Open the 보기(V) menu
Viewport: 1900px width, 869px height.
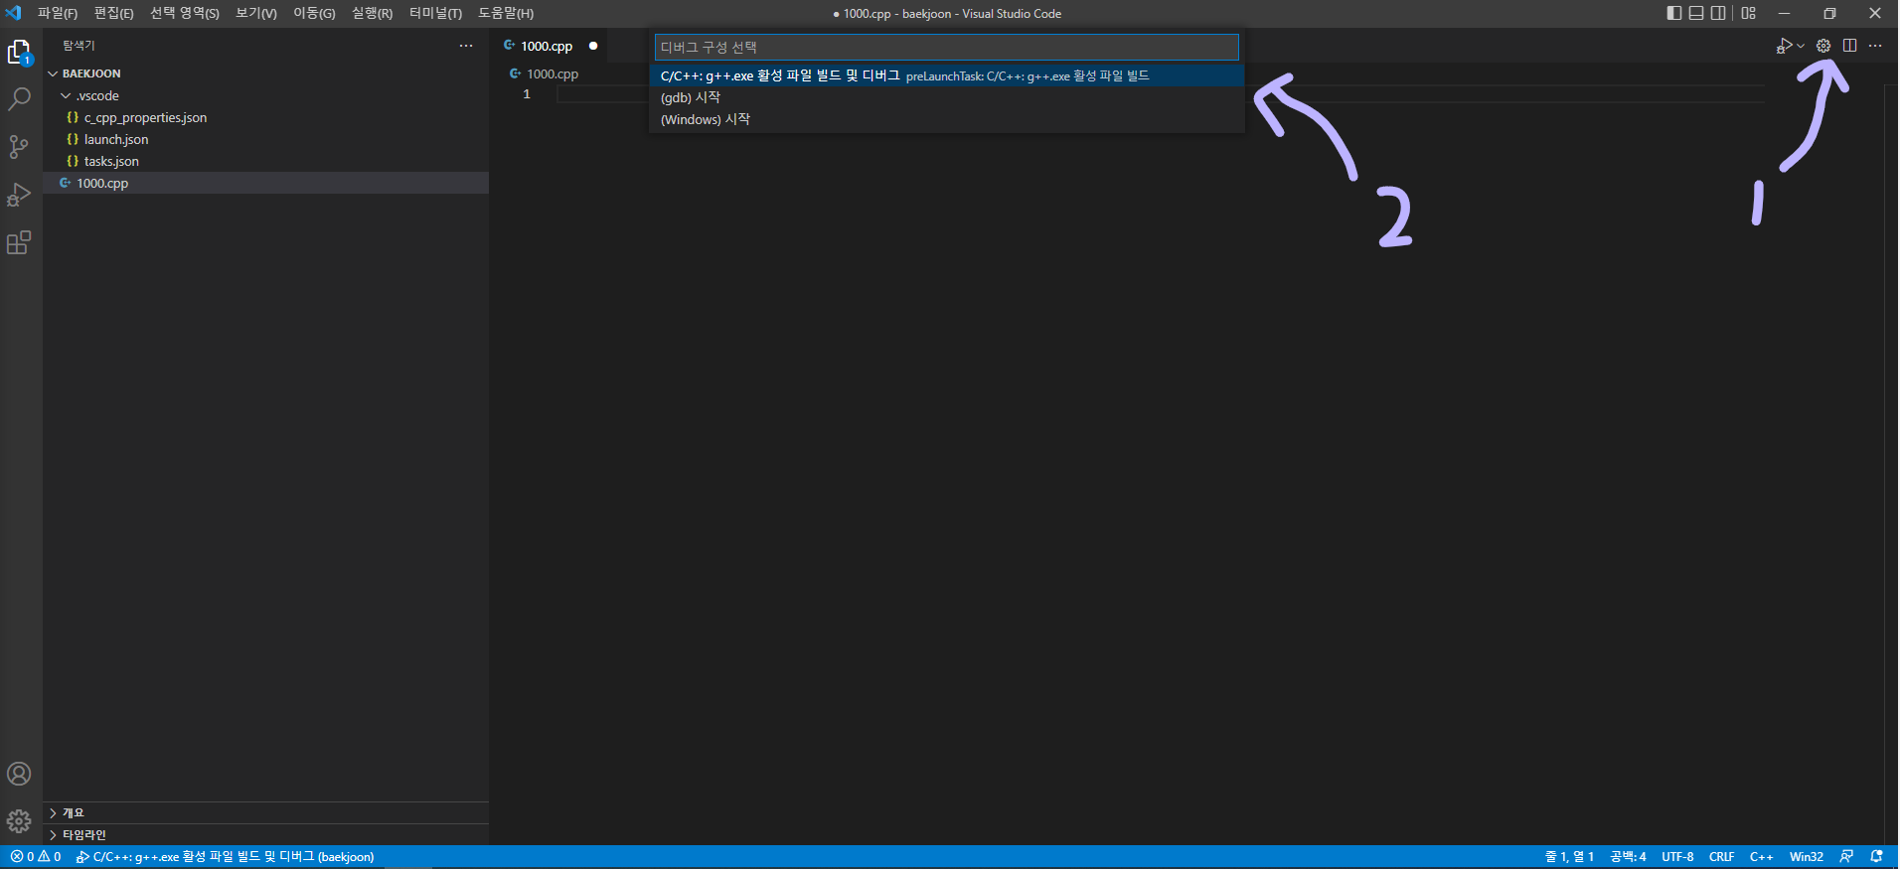click(x=256, y=13)
